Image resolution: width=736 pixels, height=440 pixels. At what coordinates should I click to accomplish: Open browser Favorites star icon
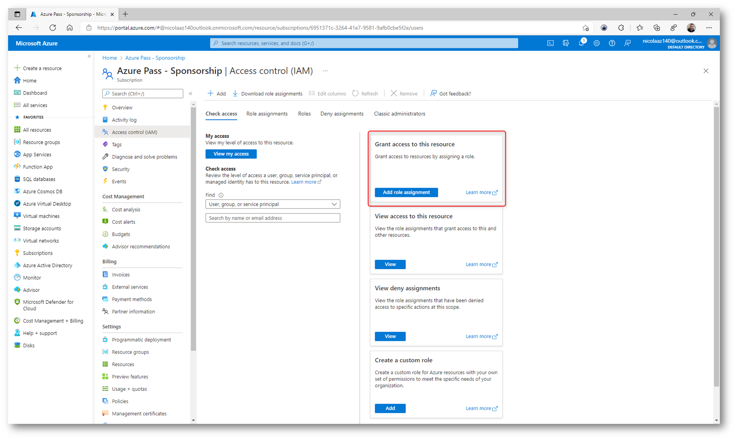tap(639, 28)
